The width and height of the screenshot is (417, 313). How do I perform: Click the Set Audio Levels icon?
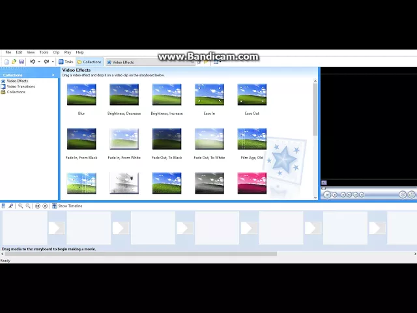[3, 206]
